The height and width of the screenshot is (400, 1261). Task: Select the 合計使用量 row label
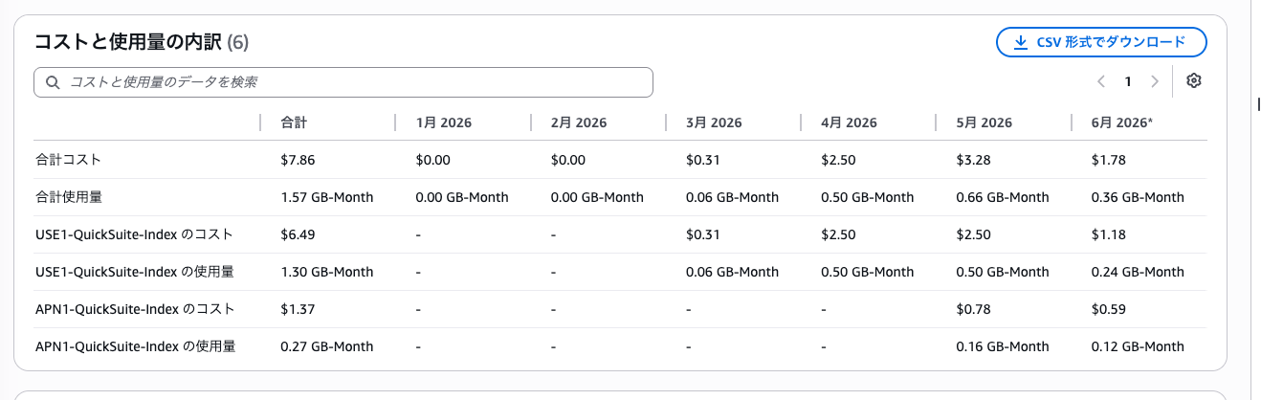click(x=68, y=197)
